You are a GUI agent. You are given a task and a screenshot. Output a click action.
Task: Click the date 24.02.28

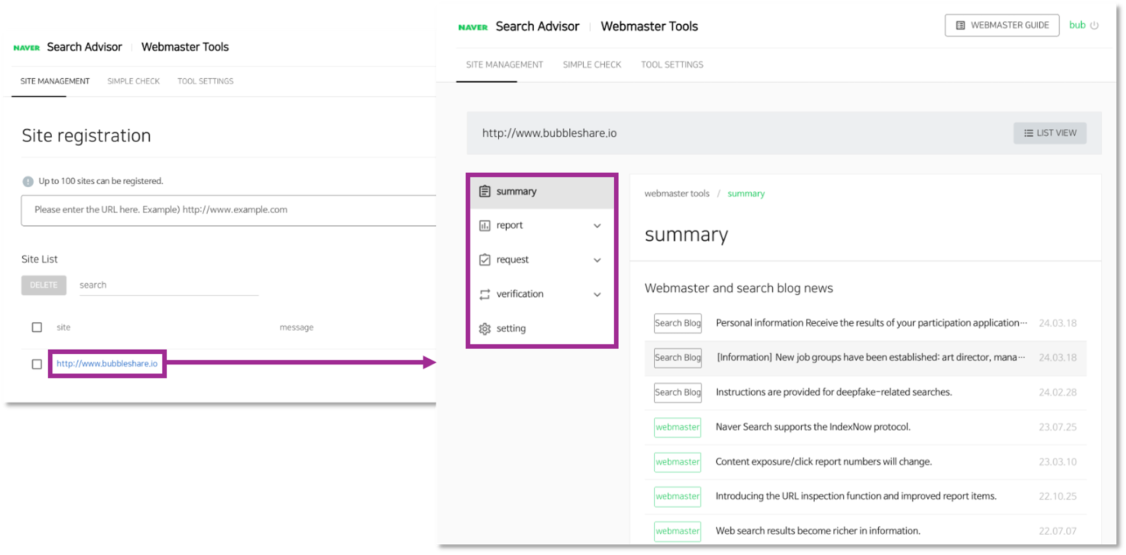[1057, 392]
